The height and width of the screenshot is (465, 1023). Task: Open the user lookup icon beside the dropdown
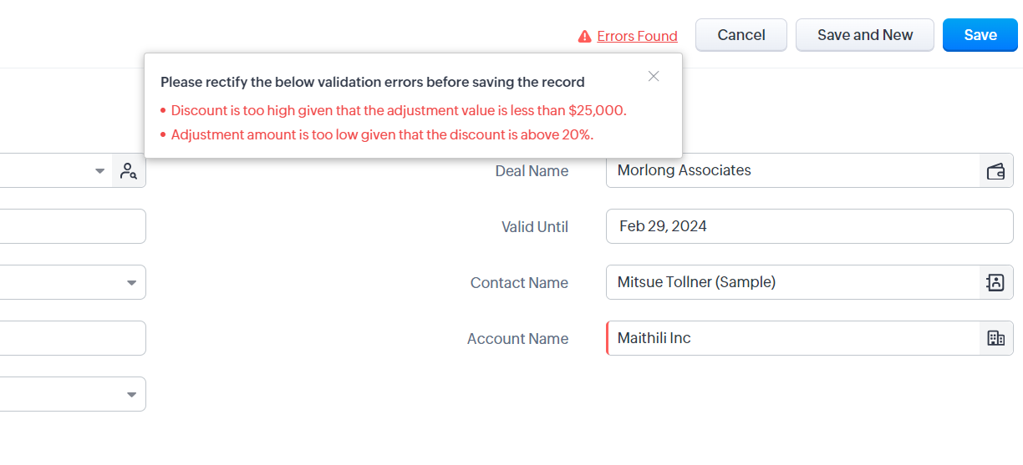coord(129,171)
